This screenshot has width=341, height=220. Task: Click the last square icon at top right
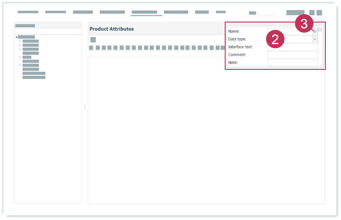[x=319, y=13]
